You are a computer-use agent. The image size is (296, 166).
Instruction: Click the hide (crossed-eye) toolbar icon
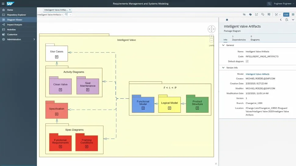coord(244,14)
